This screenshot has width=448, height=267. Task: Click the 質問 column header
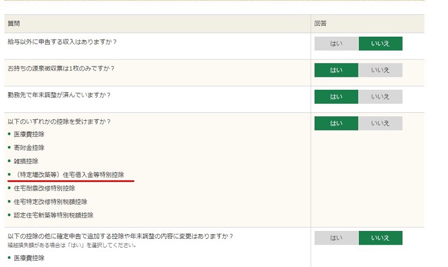click(x=14, y=23)
